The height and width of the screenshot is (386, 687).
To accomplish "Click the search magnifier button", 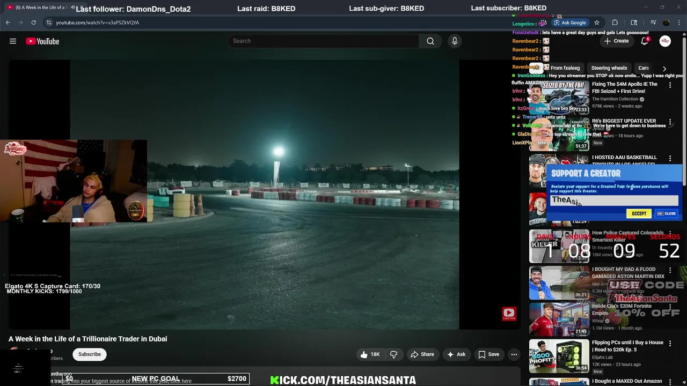I will click(x=430, y=41).
